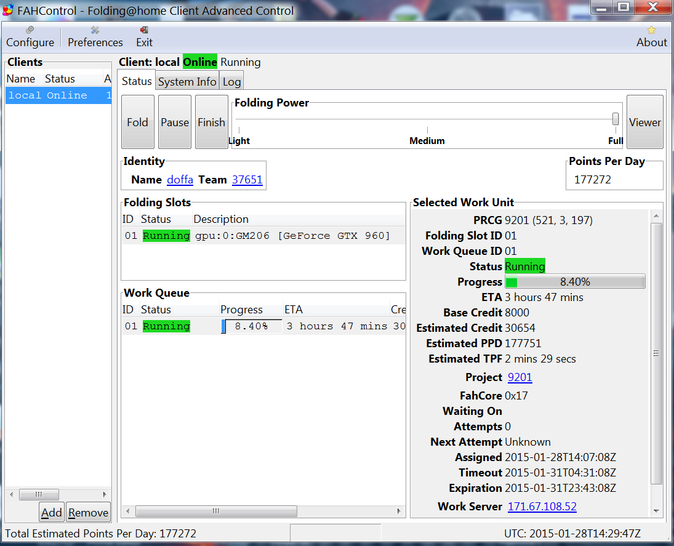Open the Work Server 171.67.108.52 link
This screenshot has height=546, width=674.
point(542,507)
